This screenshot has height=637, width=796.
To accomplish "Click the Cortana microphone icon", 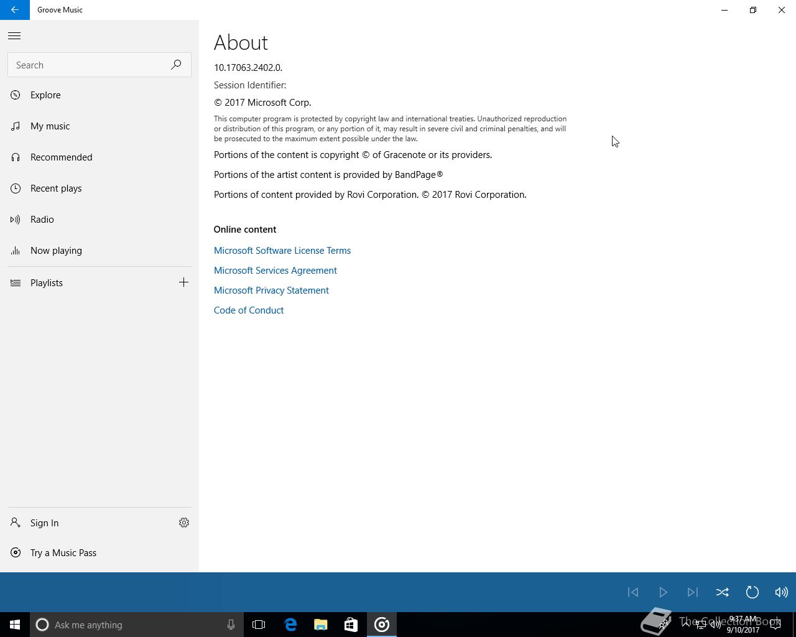I will point(231,625).
